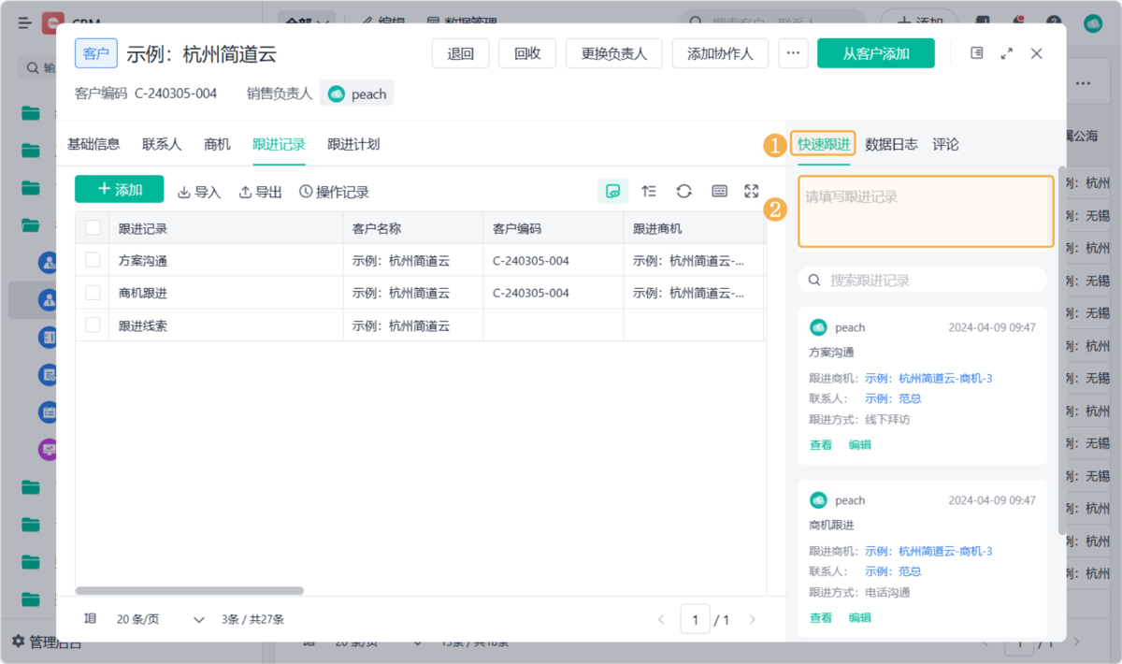Maximize the table with the fullscreen icon

point(751,191)
